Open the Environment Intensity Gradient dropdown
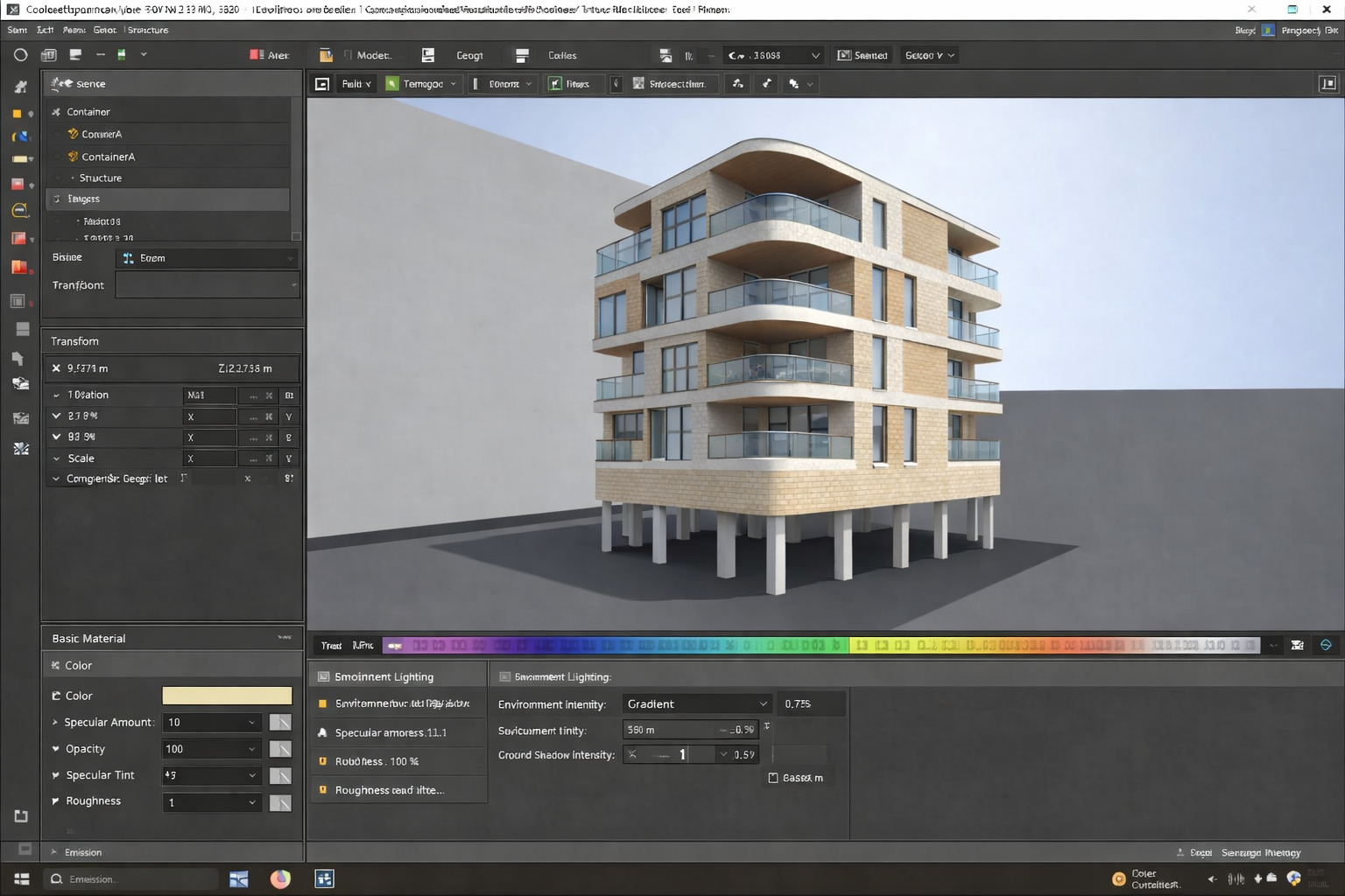Viewport: 1345px width, 896px height. [696, 703]
